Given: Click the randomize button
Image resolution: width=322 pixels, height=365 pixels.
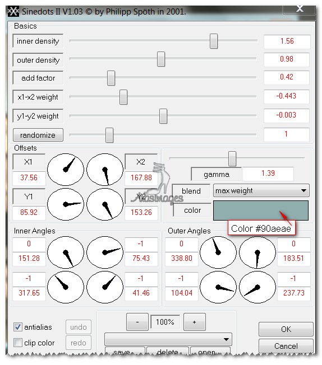Looking at the screenshot, I should tap(38, 135).
